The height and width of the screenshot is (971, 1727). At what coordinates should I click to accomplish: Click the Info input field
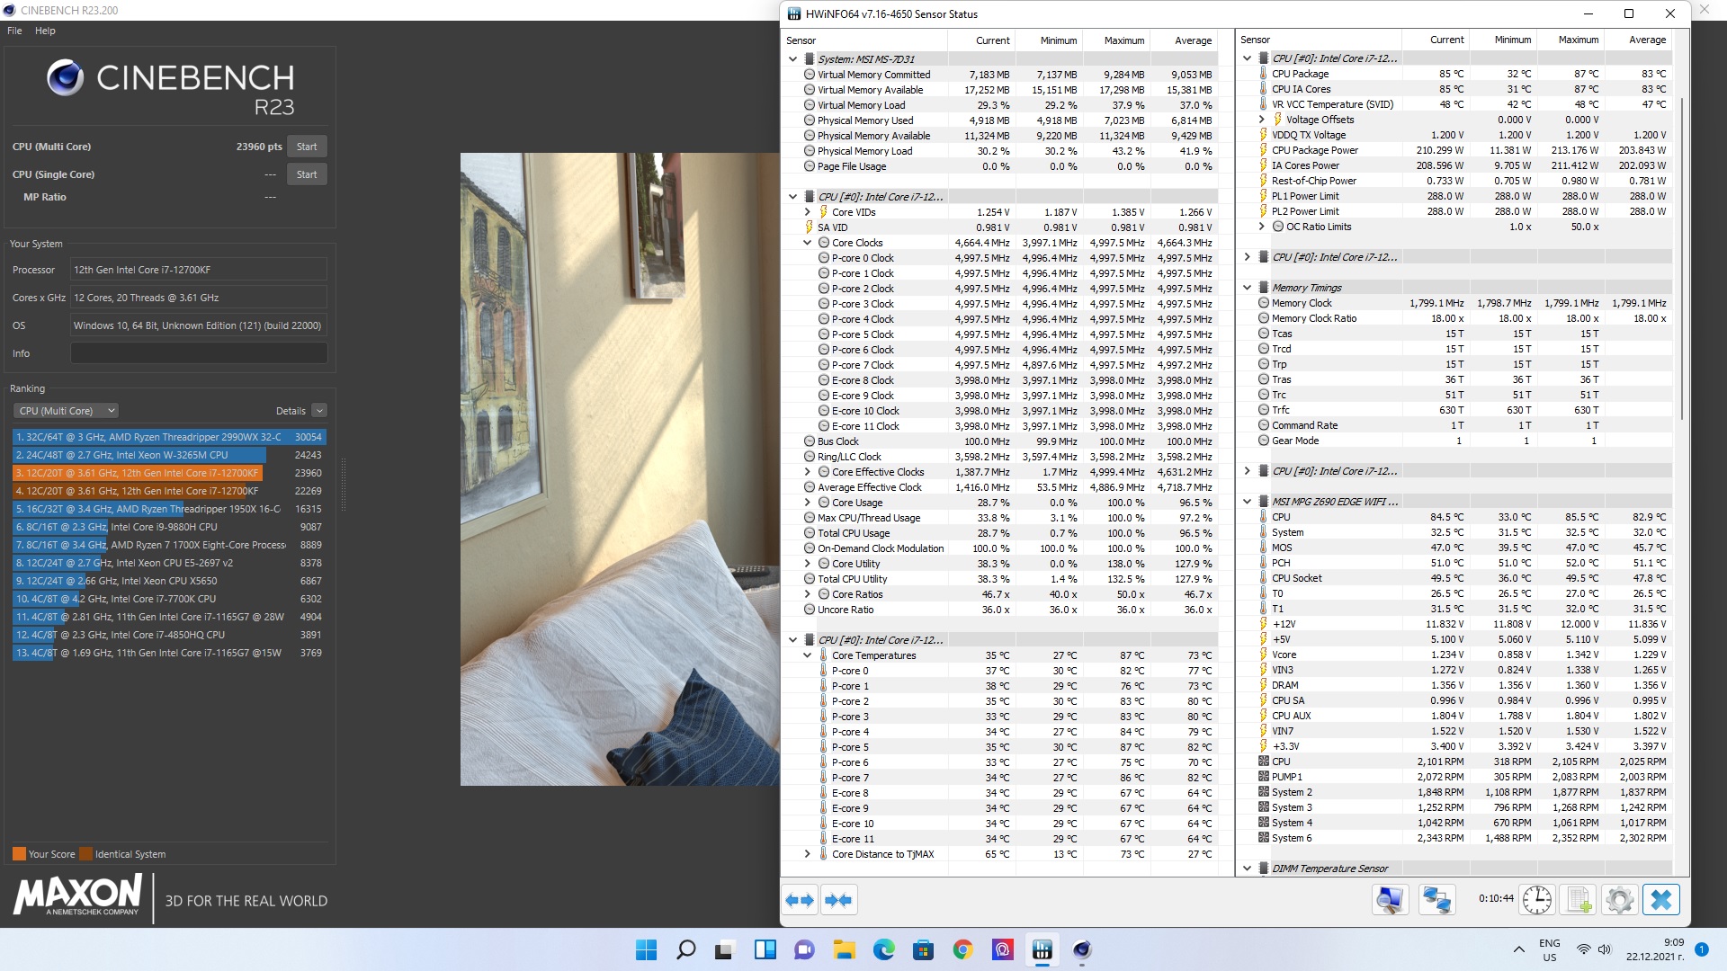(x=199, y=353)
